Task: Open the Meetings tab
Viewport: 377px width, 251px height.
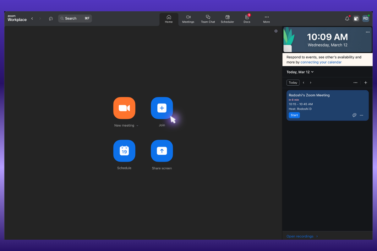Action: point(188,19)
